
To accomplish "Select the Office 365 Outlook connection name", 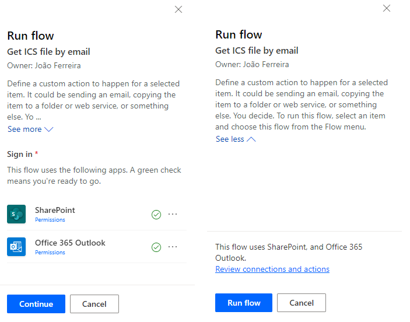I will click(x=70, y=243).
